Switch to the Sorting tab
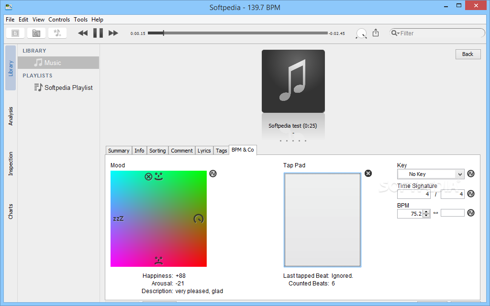490x306 pixels. click(157, 151)
